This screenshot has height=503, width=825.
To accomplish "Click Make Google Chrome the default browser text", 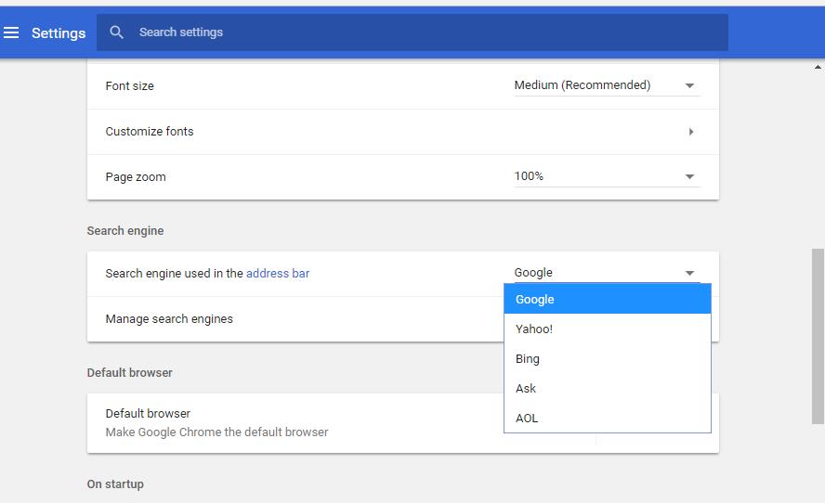I will click(x=216, y=432).
